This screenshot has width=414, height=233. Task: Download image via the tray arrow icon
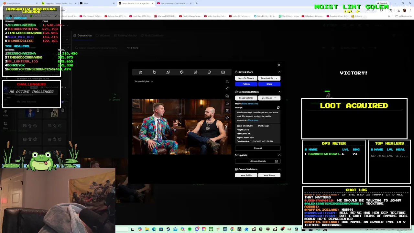click(227, 103)
